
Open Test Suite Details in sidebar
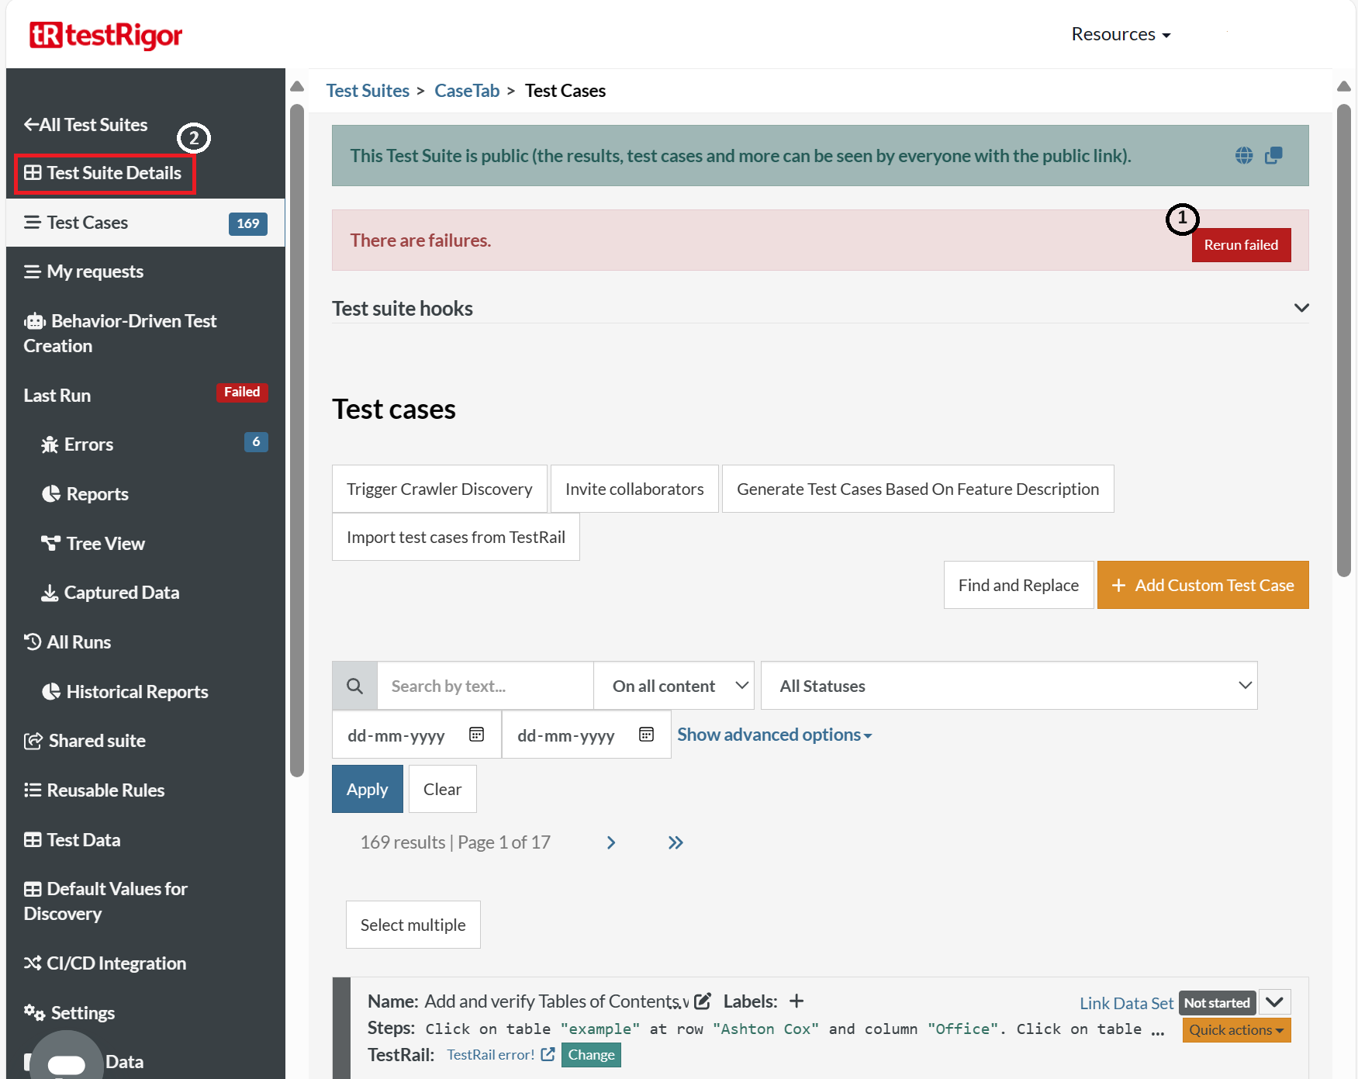[x=105, y=173]
